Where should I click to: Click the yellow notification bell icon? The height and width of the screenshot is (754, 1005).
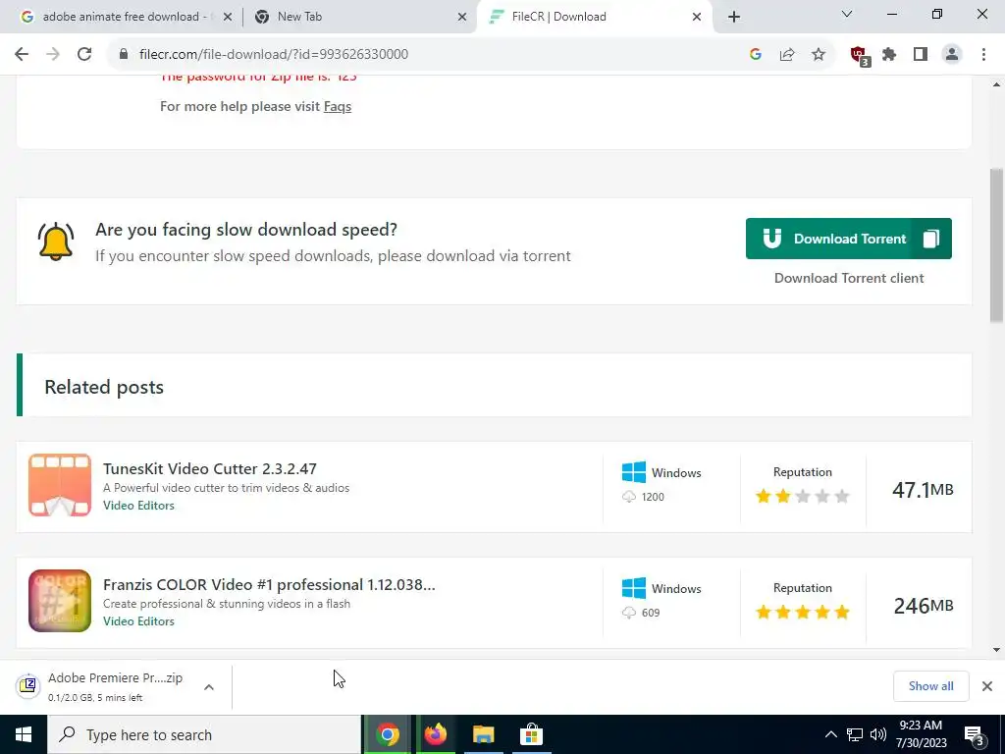(56, 242)
